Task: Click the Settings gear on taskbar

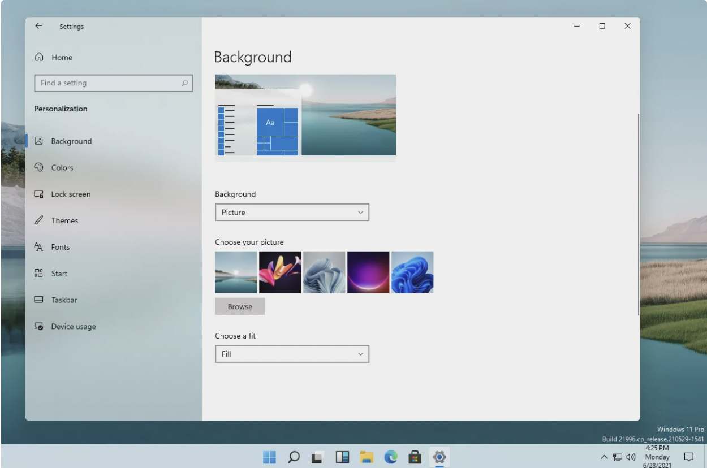Action: click(439, 457)
